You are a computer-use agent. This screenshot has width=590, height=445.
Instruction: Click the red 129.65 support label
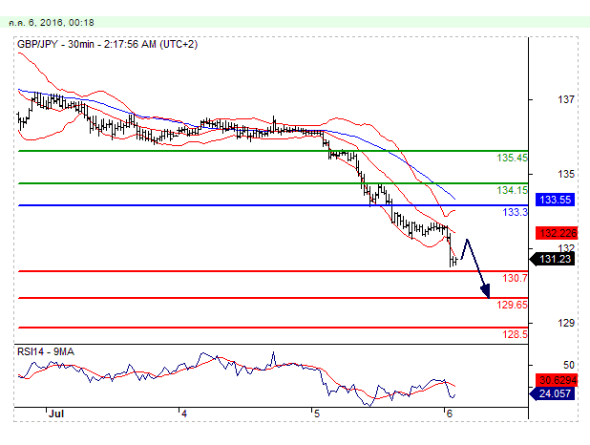tap(512, 305)
